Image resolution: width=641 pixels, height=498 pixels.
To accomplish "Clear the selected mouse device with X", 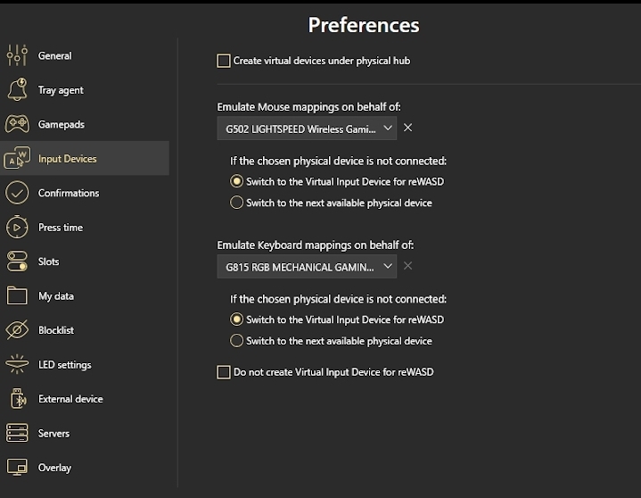I will tap(408, 129).
